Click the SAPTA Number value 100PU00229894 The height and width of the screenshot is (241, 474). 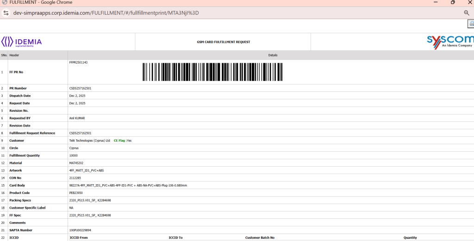80,230
